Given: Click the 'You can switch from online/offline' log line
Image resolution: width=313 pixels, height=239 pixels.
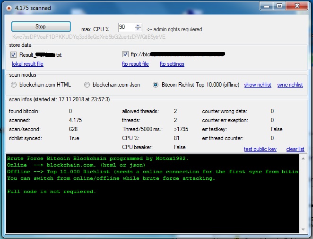Looking at the screenshot, I should [x=111, y=178].
